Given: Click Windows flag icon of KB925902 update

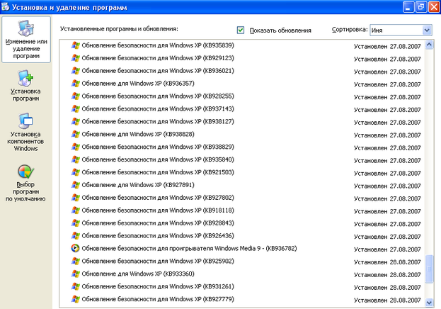Looking at the screenshot, I should [x=75, y=261].
